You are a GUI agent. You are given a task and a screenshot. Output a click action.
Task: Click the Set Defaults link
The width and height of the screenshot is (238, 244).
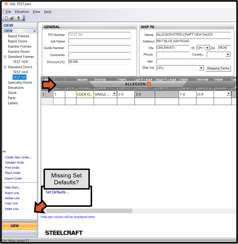(57, 192)
